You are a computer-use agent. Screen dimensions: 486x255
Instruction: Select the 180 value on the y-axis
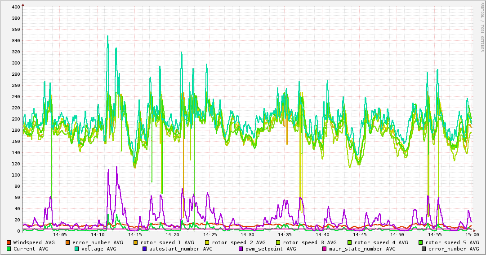(x=16, y=130)
